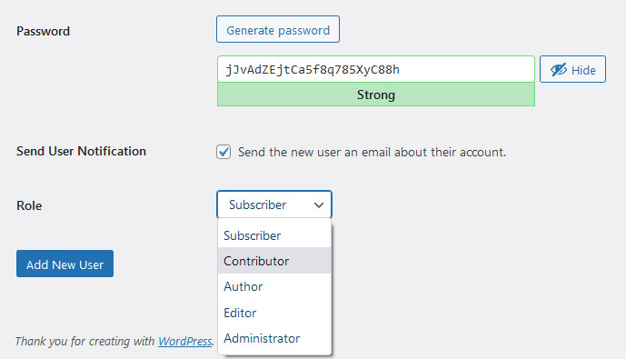The image size is (626, 359).
Task: Click the Send User Notification label
Action: [81, 152]
